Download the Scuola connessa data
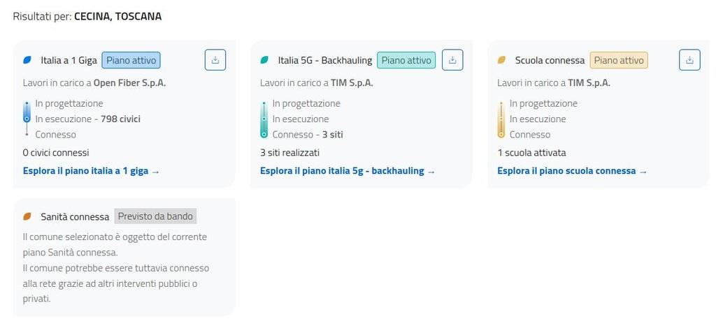 [689, 60]
